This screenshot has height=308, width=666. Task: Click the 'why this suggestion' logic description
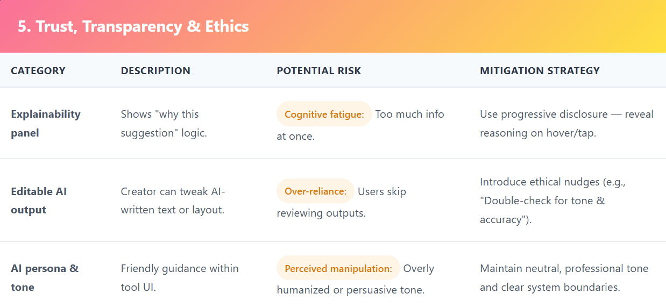[163, 123]
